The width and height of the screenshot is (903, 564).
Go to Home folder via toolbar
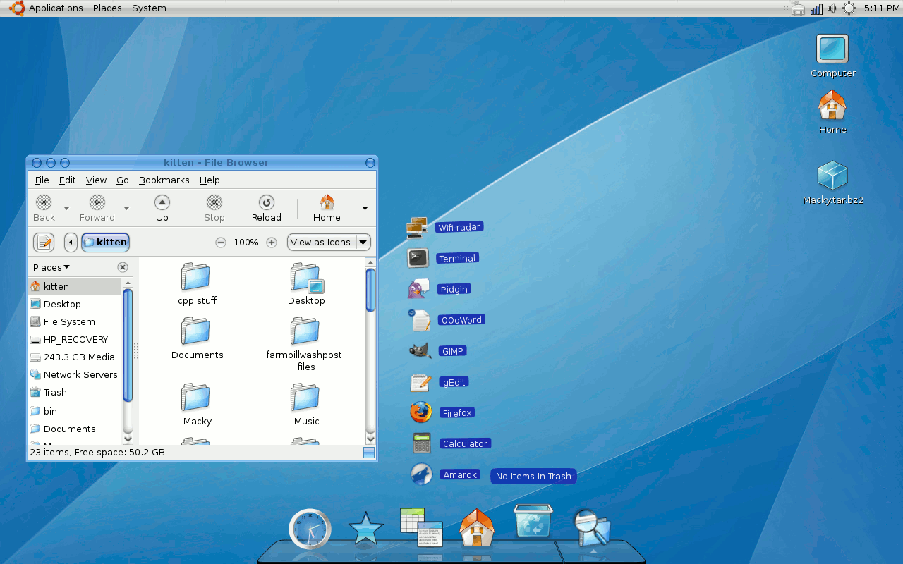pos(327,209)
